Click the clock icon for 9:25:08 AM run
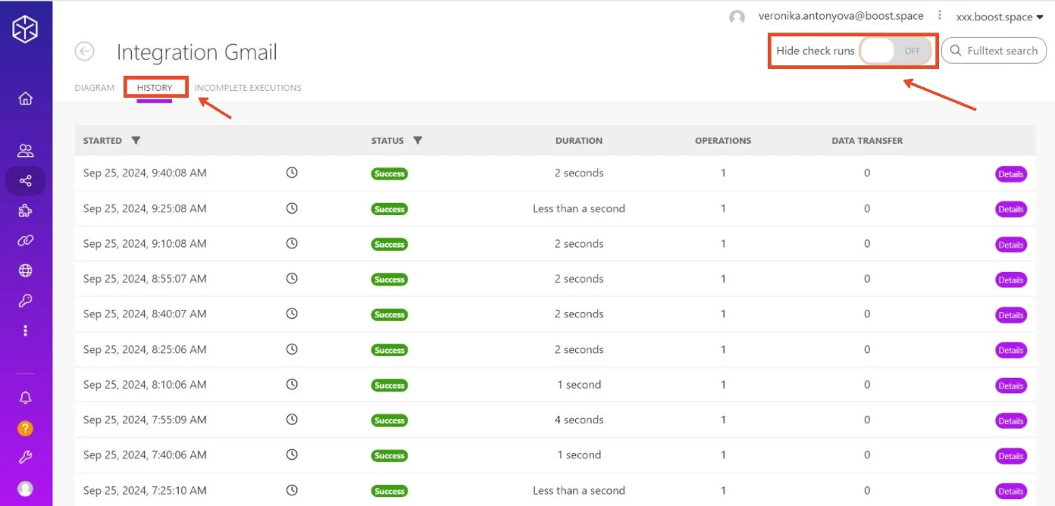The height and width of the screenshot is (506, 1055). pos(292,208)
